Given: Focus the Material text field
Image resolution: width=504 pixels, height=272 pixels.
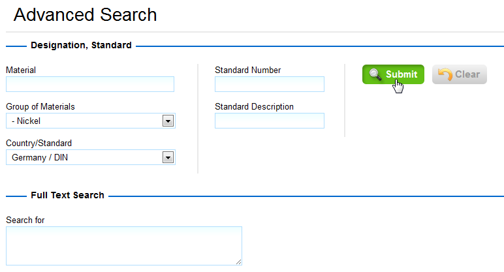Looking at the screenshot, I should (x=90, y=84).
